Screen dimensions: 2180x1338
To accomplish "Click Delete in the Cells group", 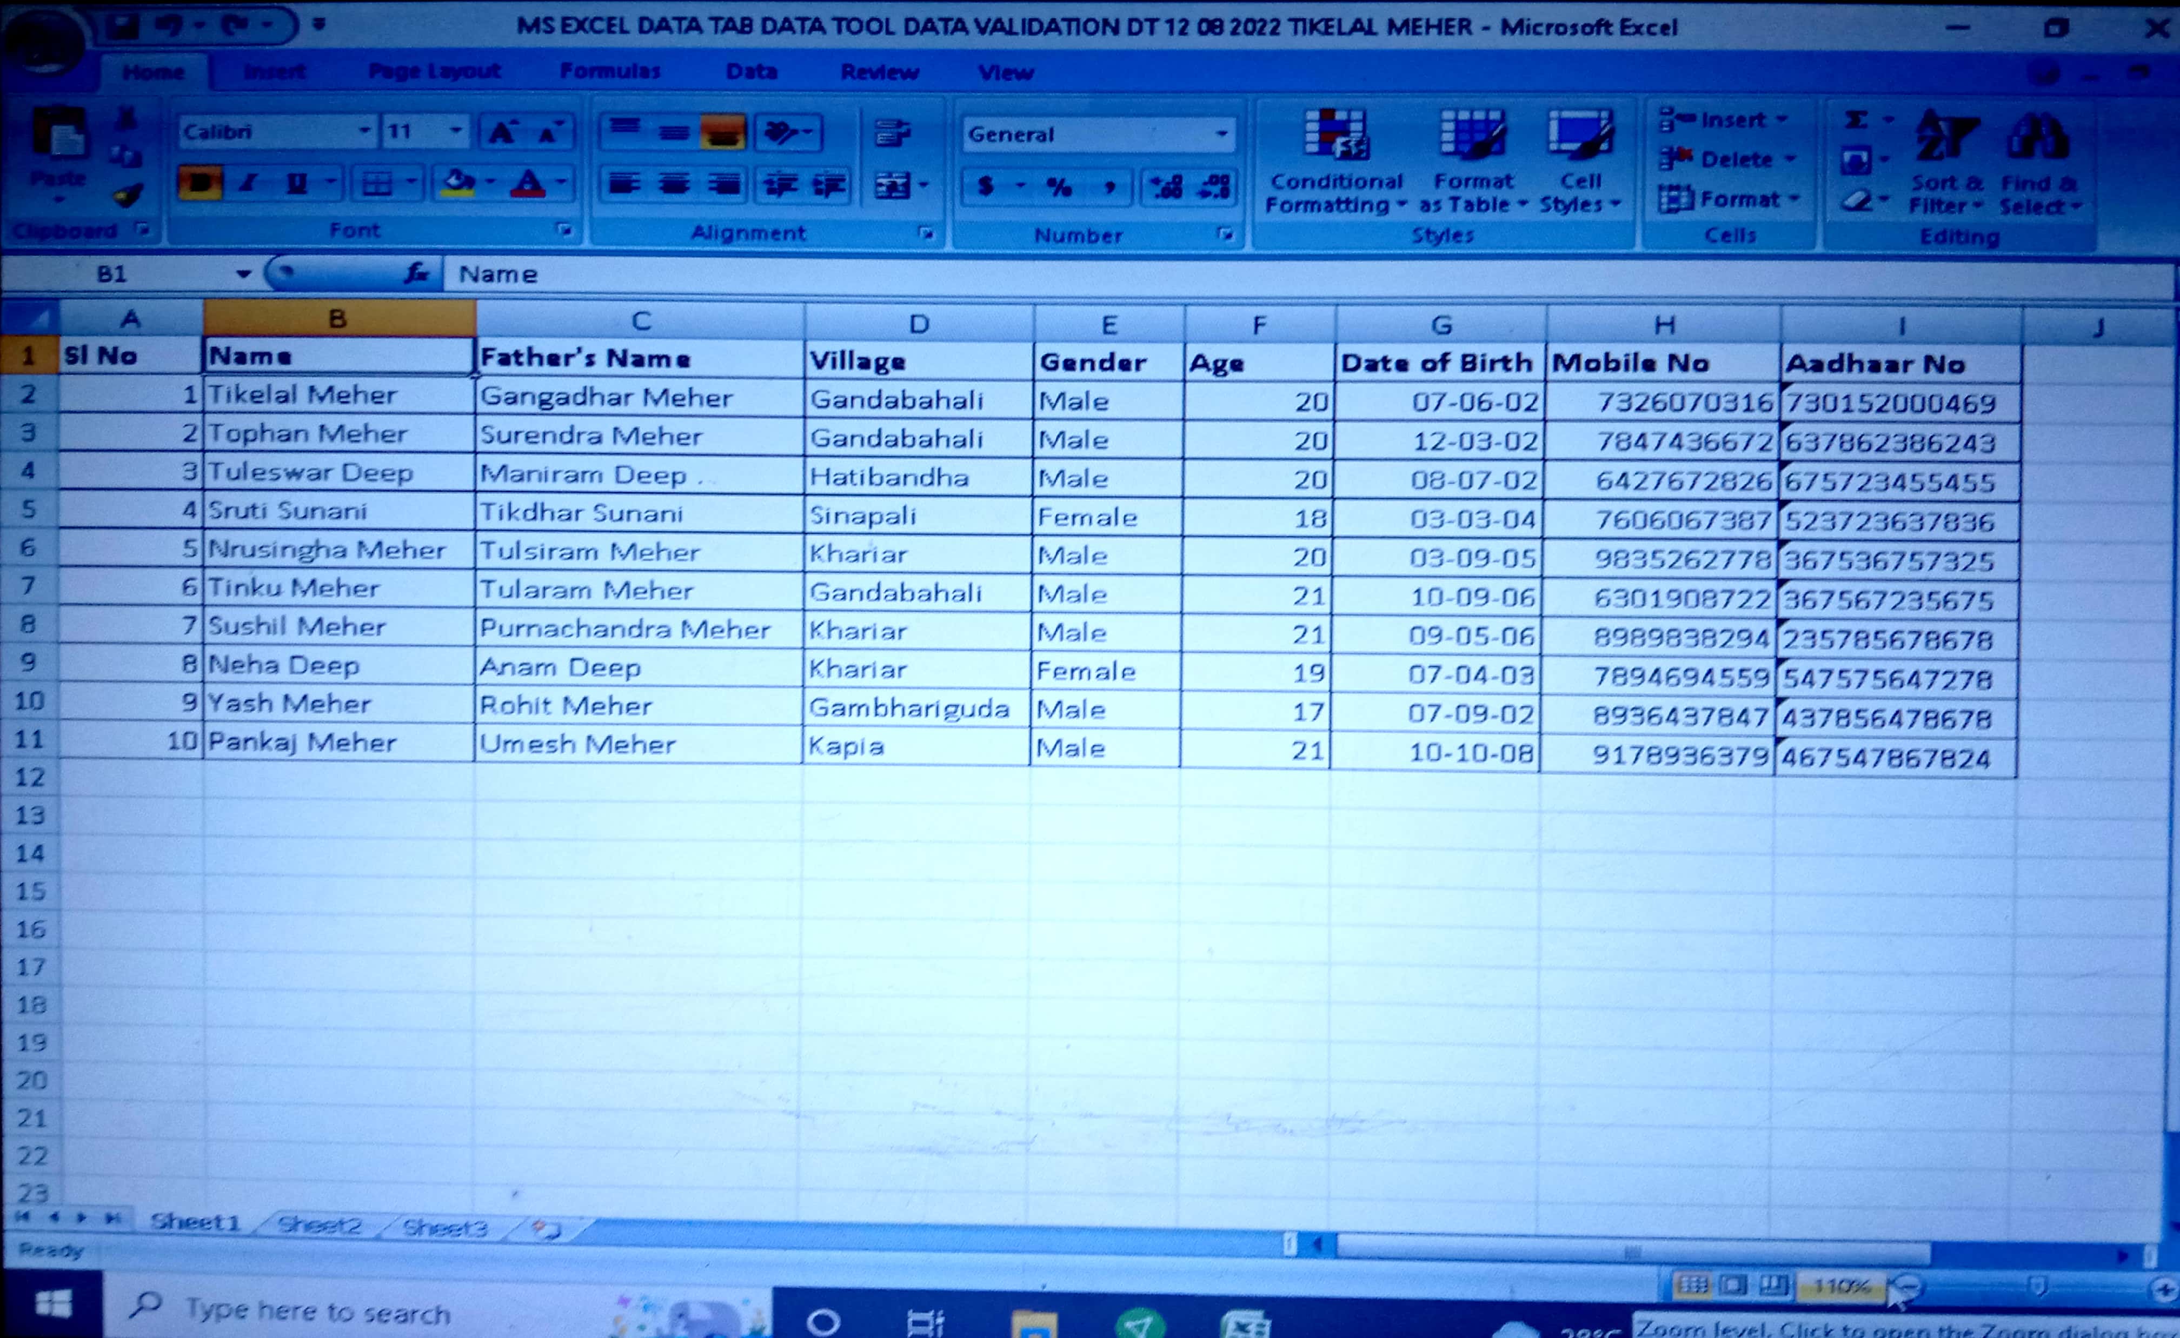I will [x=1736, y=160].
